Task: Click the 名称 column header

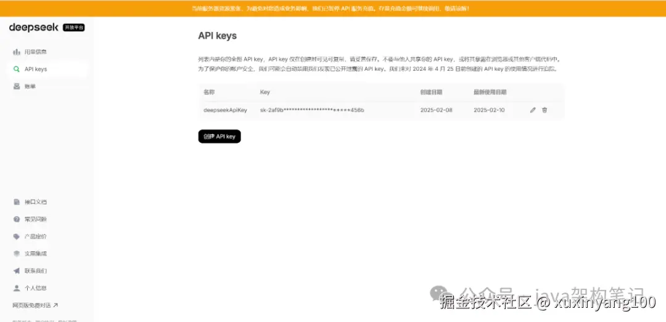Action: click(x=209, y=92)
